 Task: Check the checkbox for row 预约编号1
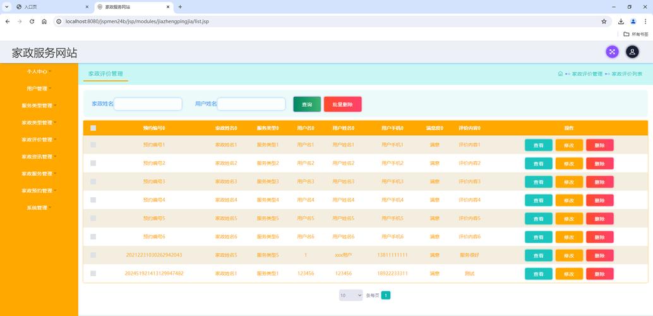pos(93,145)
